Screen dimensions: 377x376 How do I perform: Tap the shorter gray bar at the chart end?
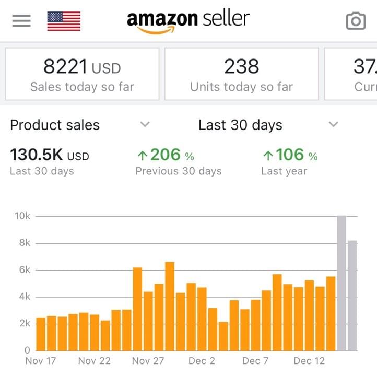point(352,295)
